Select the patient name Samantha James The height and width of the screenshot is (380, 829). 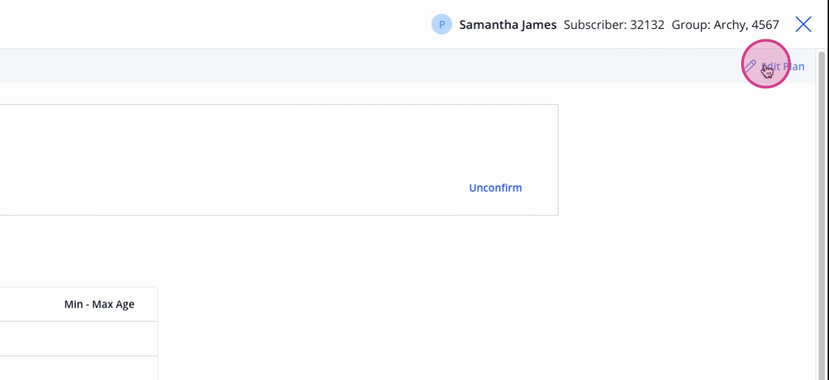tap(508, 25)
